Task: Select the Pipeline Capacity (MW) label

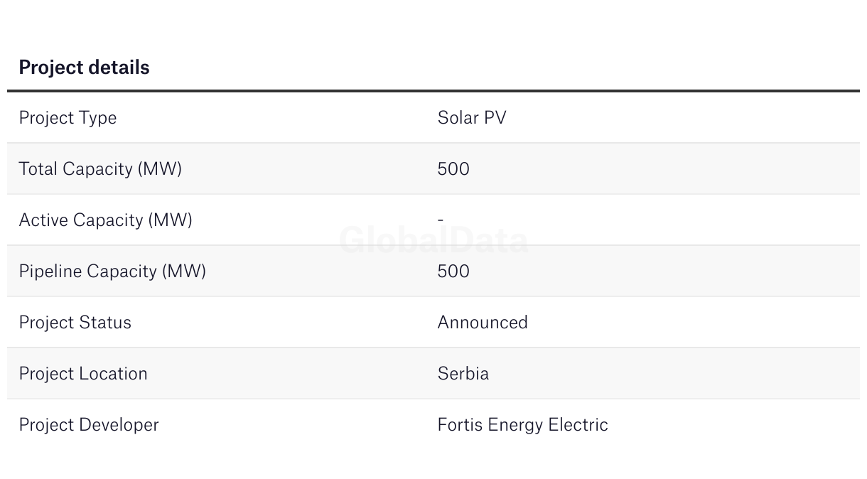Action: (112, 271)
